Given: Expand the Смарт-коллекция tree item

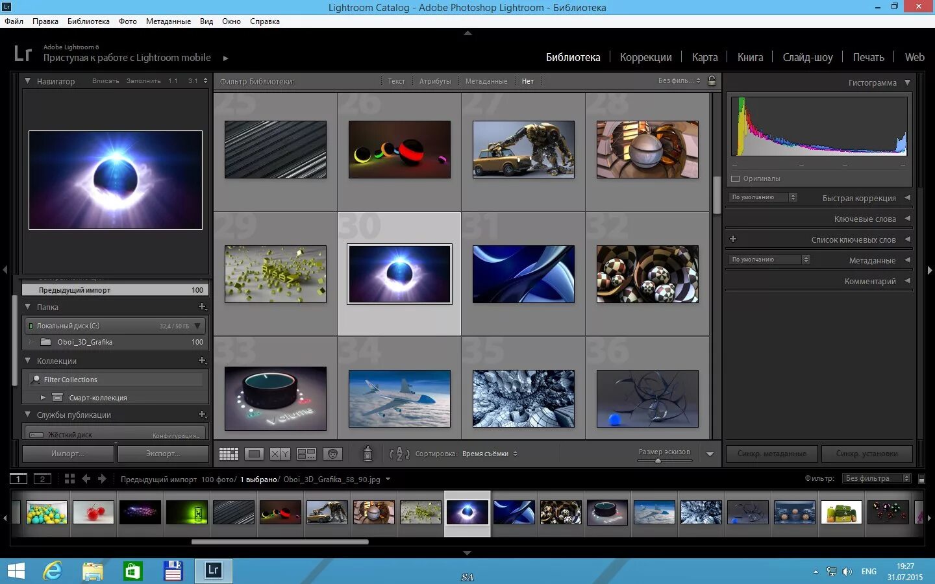Looking at the screenshot, I should (x=43, y=397).
